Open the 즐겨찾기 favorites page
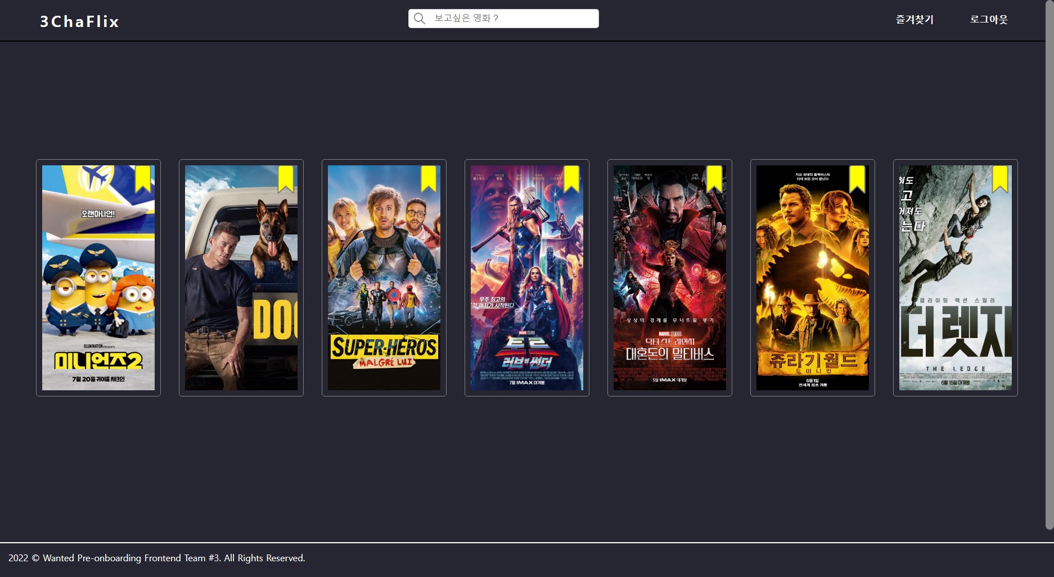This screenshot has width=1054, height=577. point(914,20)
